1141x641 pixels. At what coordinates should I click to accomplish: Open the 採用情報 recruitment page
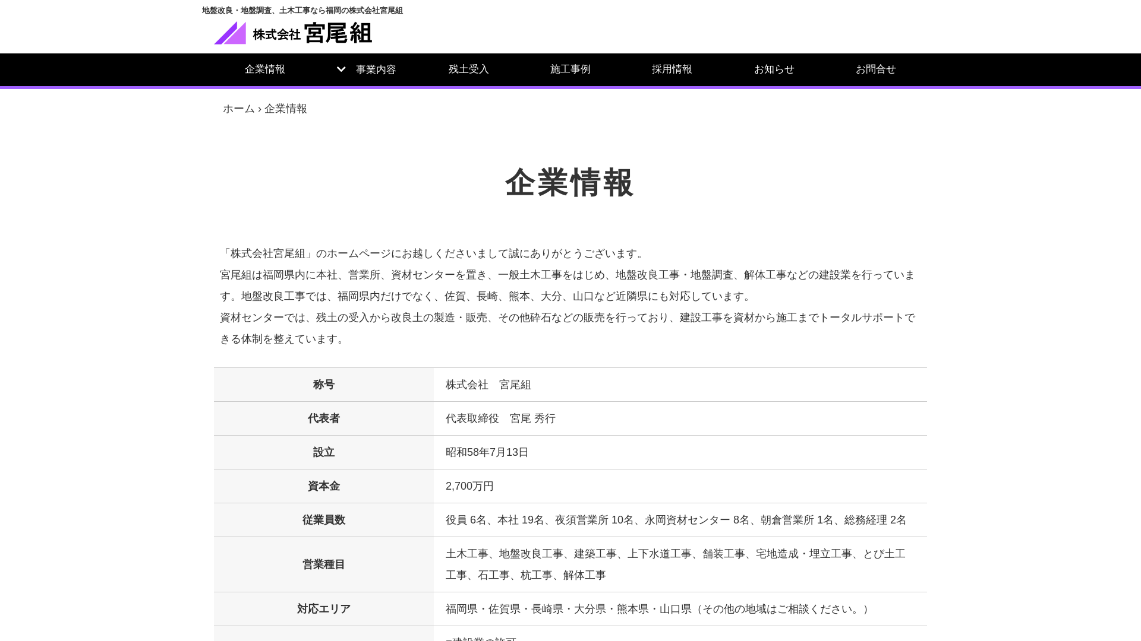672,69
